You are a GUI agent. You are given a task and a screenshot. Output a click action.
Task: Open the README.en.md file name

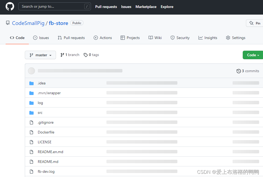coord(50,152)
